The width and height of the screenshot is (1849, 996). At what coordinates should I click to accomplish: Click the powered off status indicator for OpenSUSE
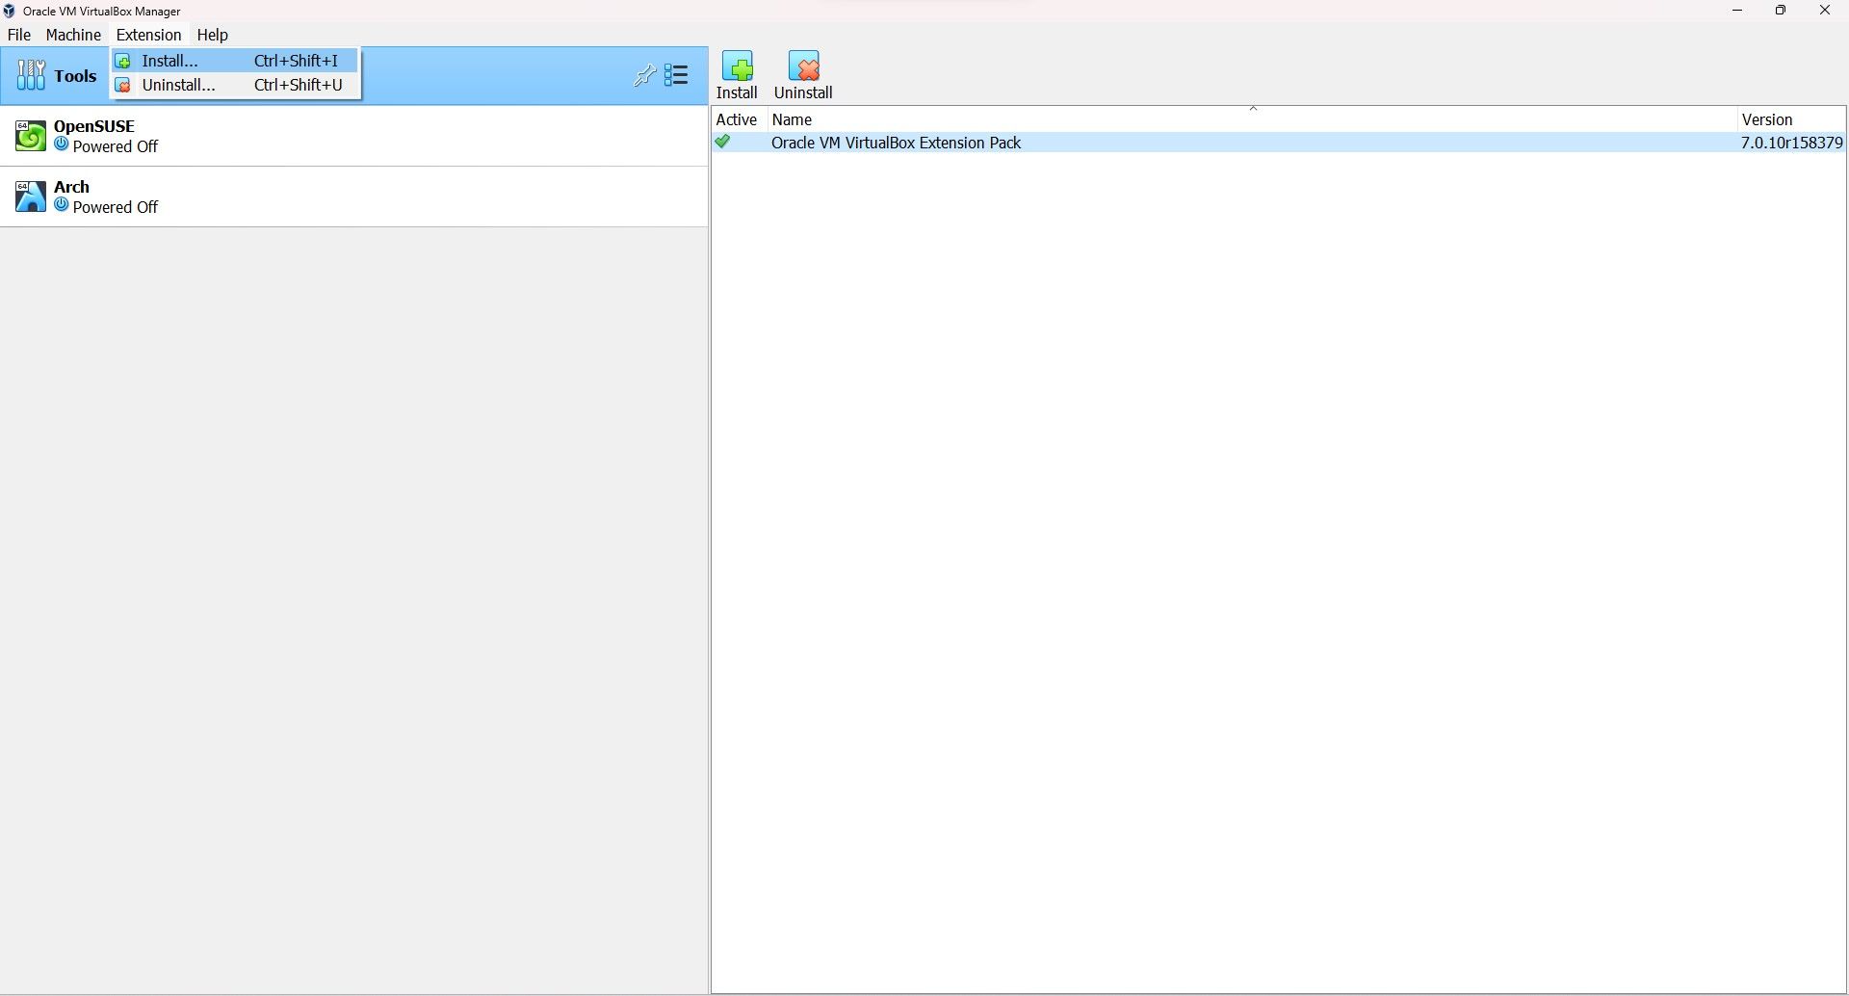[x=61, y=144]
